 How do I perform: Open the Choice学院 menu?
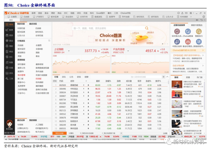(x=126, y=13)
